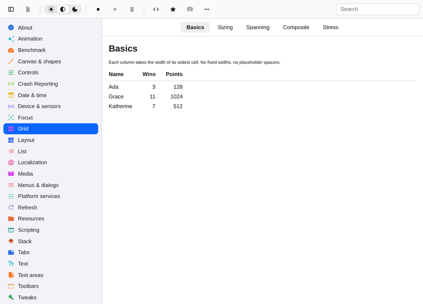
Task: Click the Device & sensors icon
Action: coord(11,106)
